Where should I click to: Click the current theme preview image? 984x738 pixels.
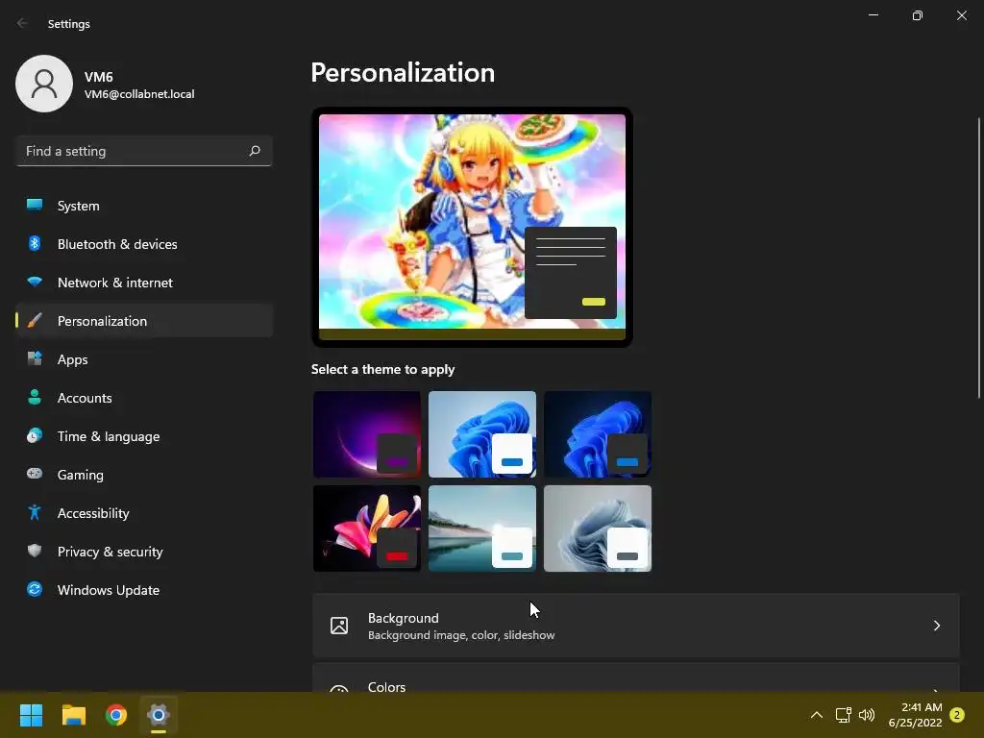coord(472,227)
